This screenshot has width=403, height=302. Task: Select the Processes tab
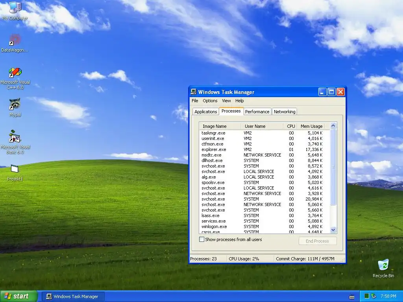231,111
